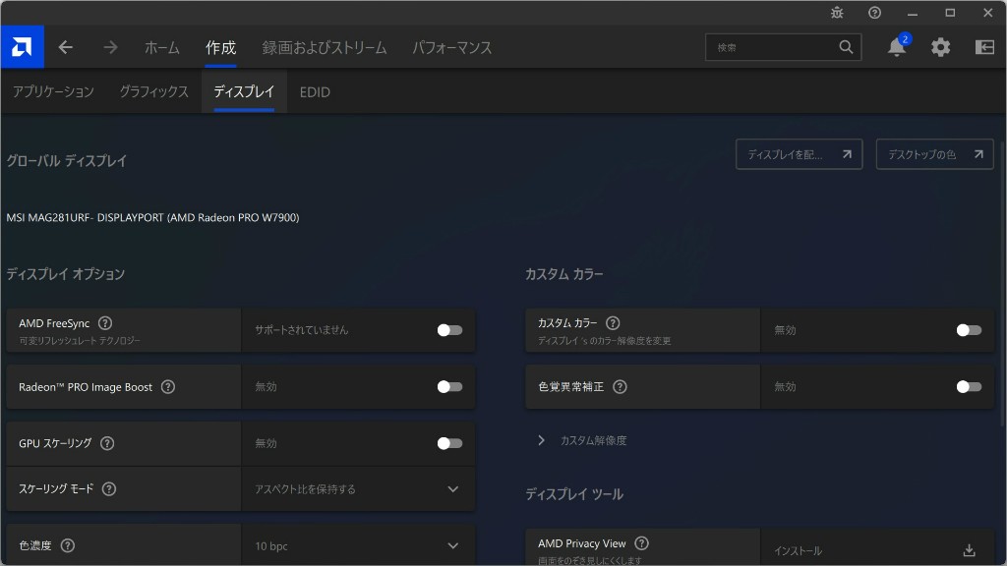Open 色濃度 10 bpc dropdown
This screenshot has width=1007, height=566.
point(358,545)
